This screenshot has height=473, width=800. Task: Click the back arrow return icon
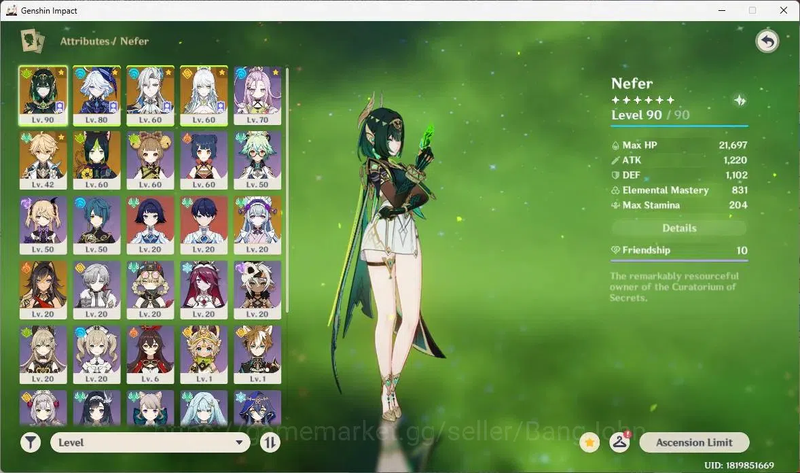click(767, 41)
